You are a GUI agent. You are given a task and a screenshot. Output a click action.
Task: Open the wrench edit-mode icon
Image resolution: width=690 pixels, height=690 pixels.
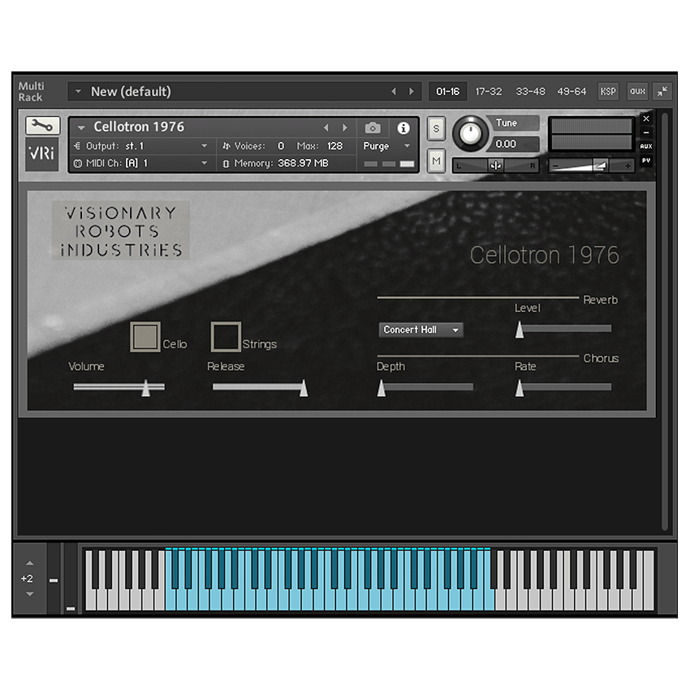pyautogui.click(x=42, y=126)
